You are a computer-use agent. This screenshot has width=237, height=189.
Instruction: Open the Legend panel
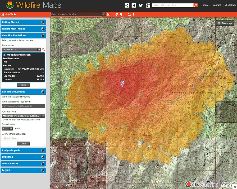(x=23, y=170)
